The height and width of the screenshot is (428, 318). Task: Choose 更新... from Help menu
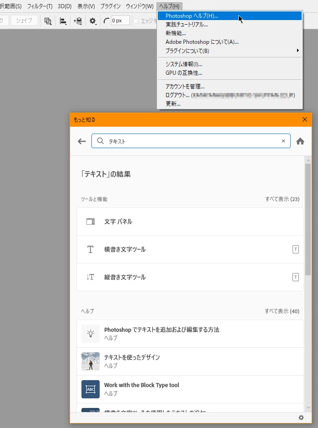click(230, 104)
